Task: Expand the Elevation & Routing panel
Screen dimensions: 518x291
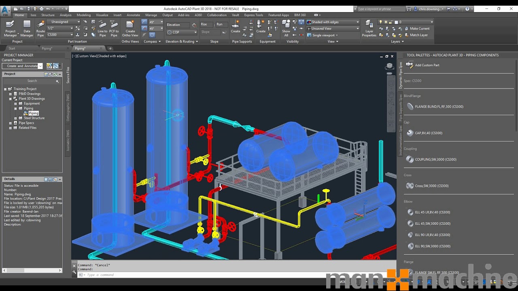Action: click(x=182, y=41)
